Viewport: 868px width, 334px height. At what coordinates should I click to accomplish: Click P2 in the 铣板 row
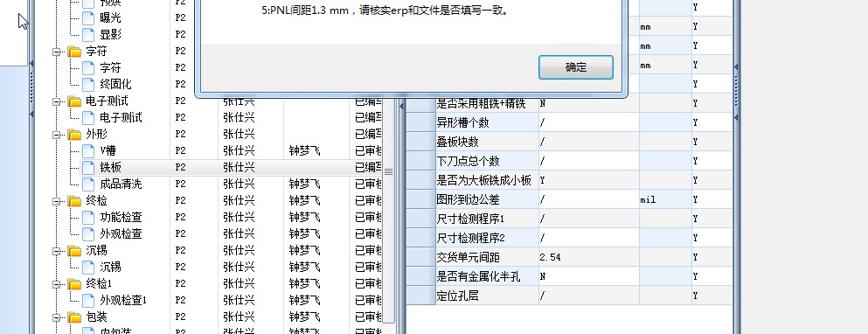coord(180,167)
